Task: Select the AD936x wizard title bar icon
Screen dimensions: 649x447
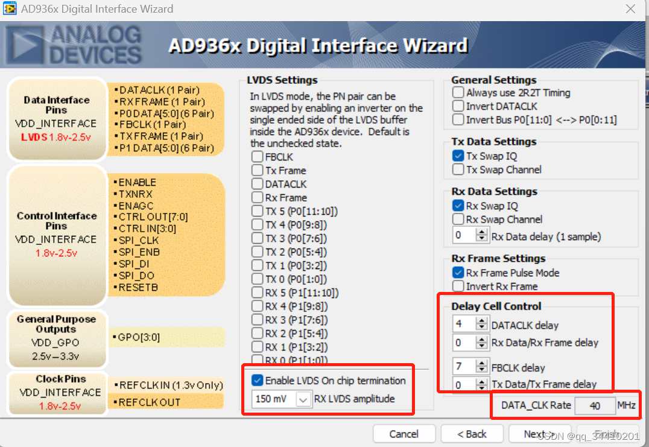Action: pos(9,9)
